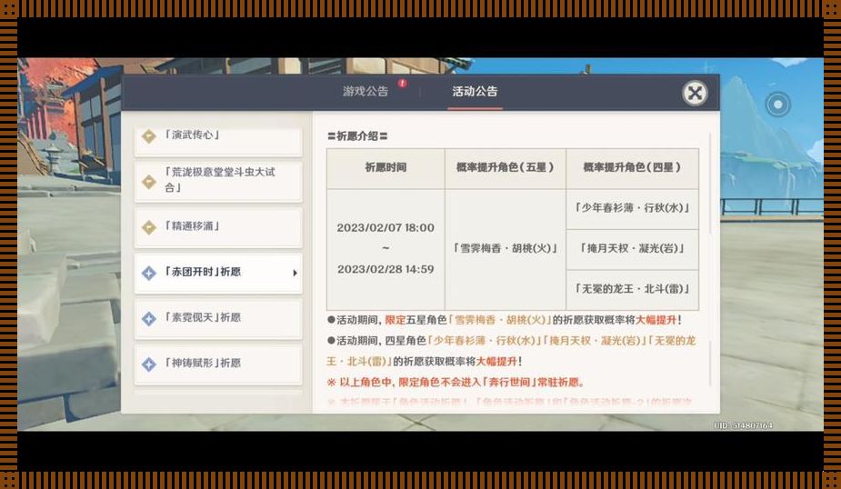Click「少年春衫薄·行秋(水)」table cell
Viewport: 841px width, 489px height.
[x=632, y=208]
